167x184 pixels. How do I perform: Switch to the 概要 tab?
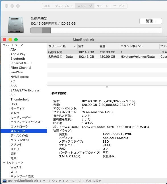click(47, 6)
